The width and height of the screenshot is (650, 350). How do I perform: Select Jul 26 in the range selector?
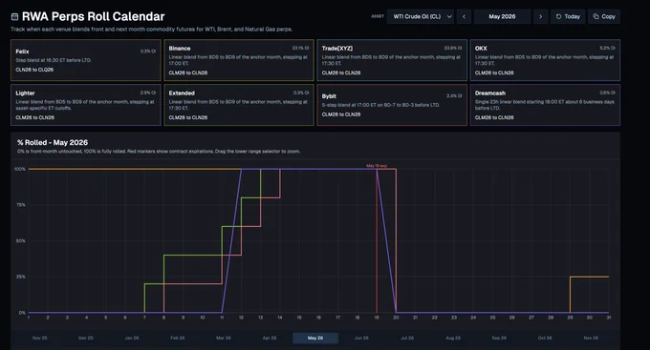pos(407,338)
